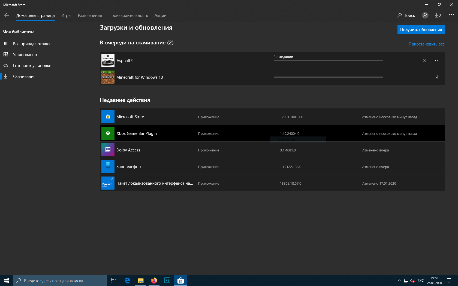Select Пакет локализованного интерфейса row name
The image size is (458, 286).
[155, 183]
